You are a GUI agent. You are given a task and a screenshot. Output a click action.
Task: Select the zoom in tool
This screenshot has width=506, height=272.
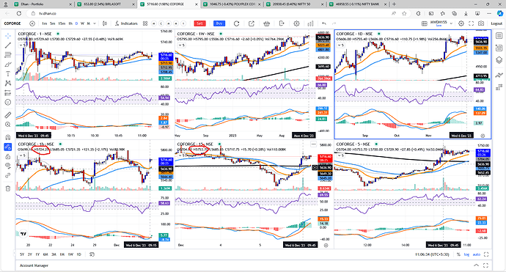(x=8, y=125)
